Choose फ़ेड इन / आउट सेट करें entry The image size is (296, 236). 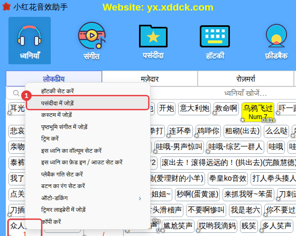(x=88, y=162)
